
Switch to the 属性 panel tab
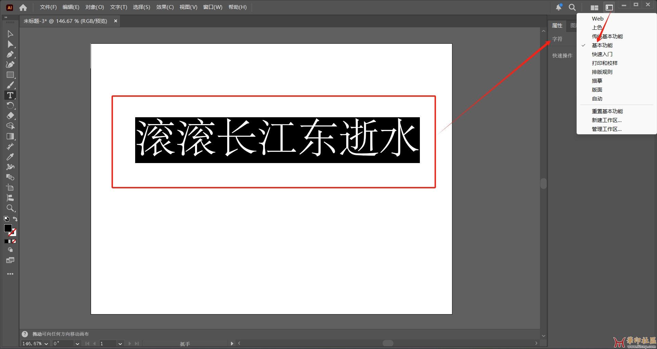coord(557,25)
